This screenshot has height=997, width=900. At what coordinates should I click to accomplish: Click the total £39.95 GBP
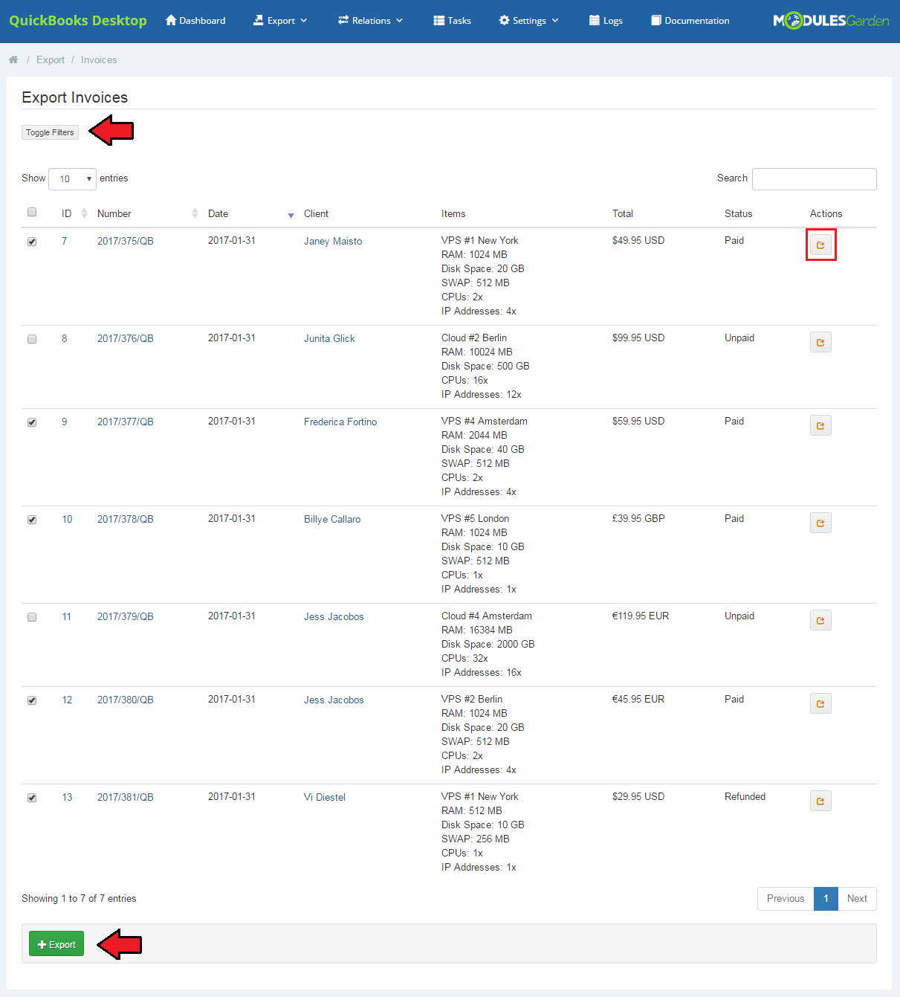638,518
